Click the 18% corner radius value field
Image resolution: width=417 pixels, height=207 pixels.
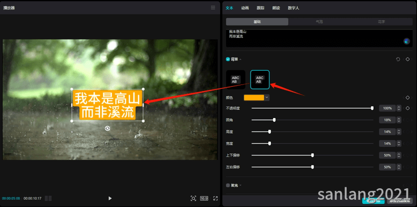pos(387,120)
